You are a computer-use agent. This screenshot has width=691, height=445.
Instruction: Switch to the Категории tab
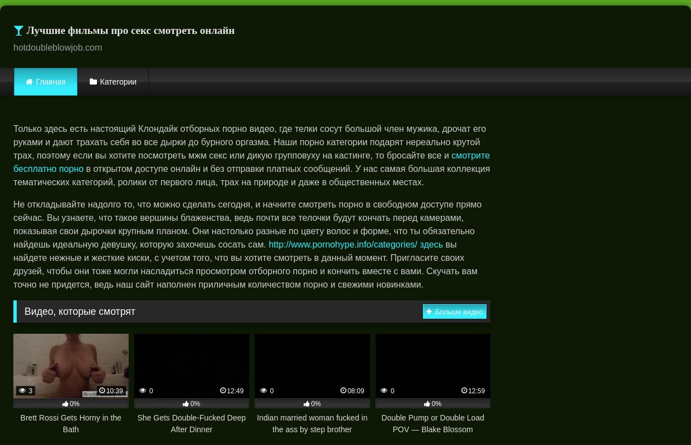pyautogui.click(x=113, y=82)
